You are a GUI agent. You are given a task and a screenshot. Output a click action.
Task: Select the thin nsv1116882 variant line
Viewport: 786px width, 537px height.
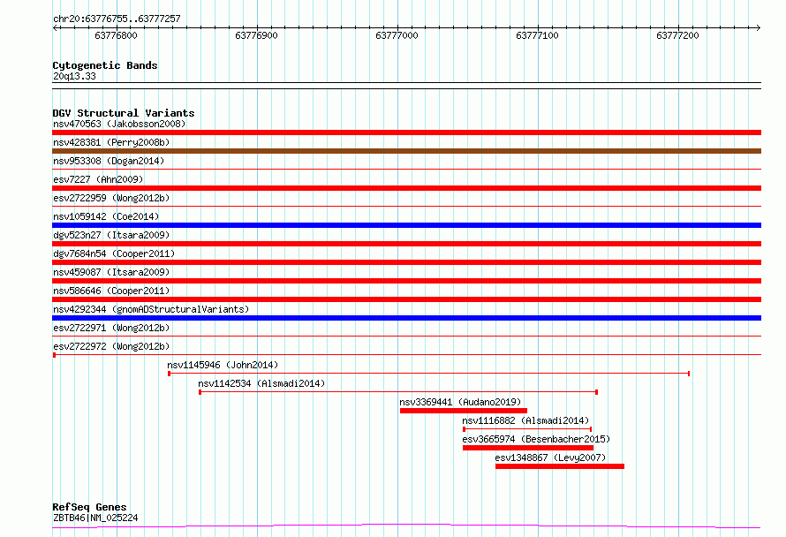(527, 429)
